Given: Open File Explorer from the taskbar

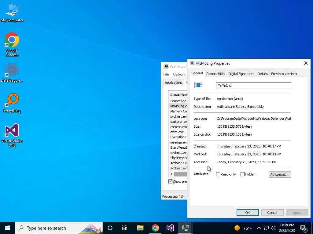Looking at the screenshot, I should coord(140,228).
